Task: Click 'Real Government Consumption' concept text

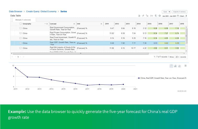Action: point(62,29)
